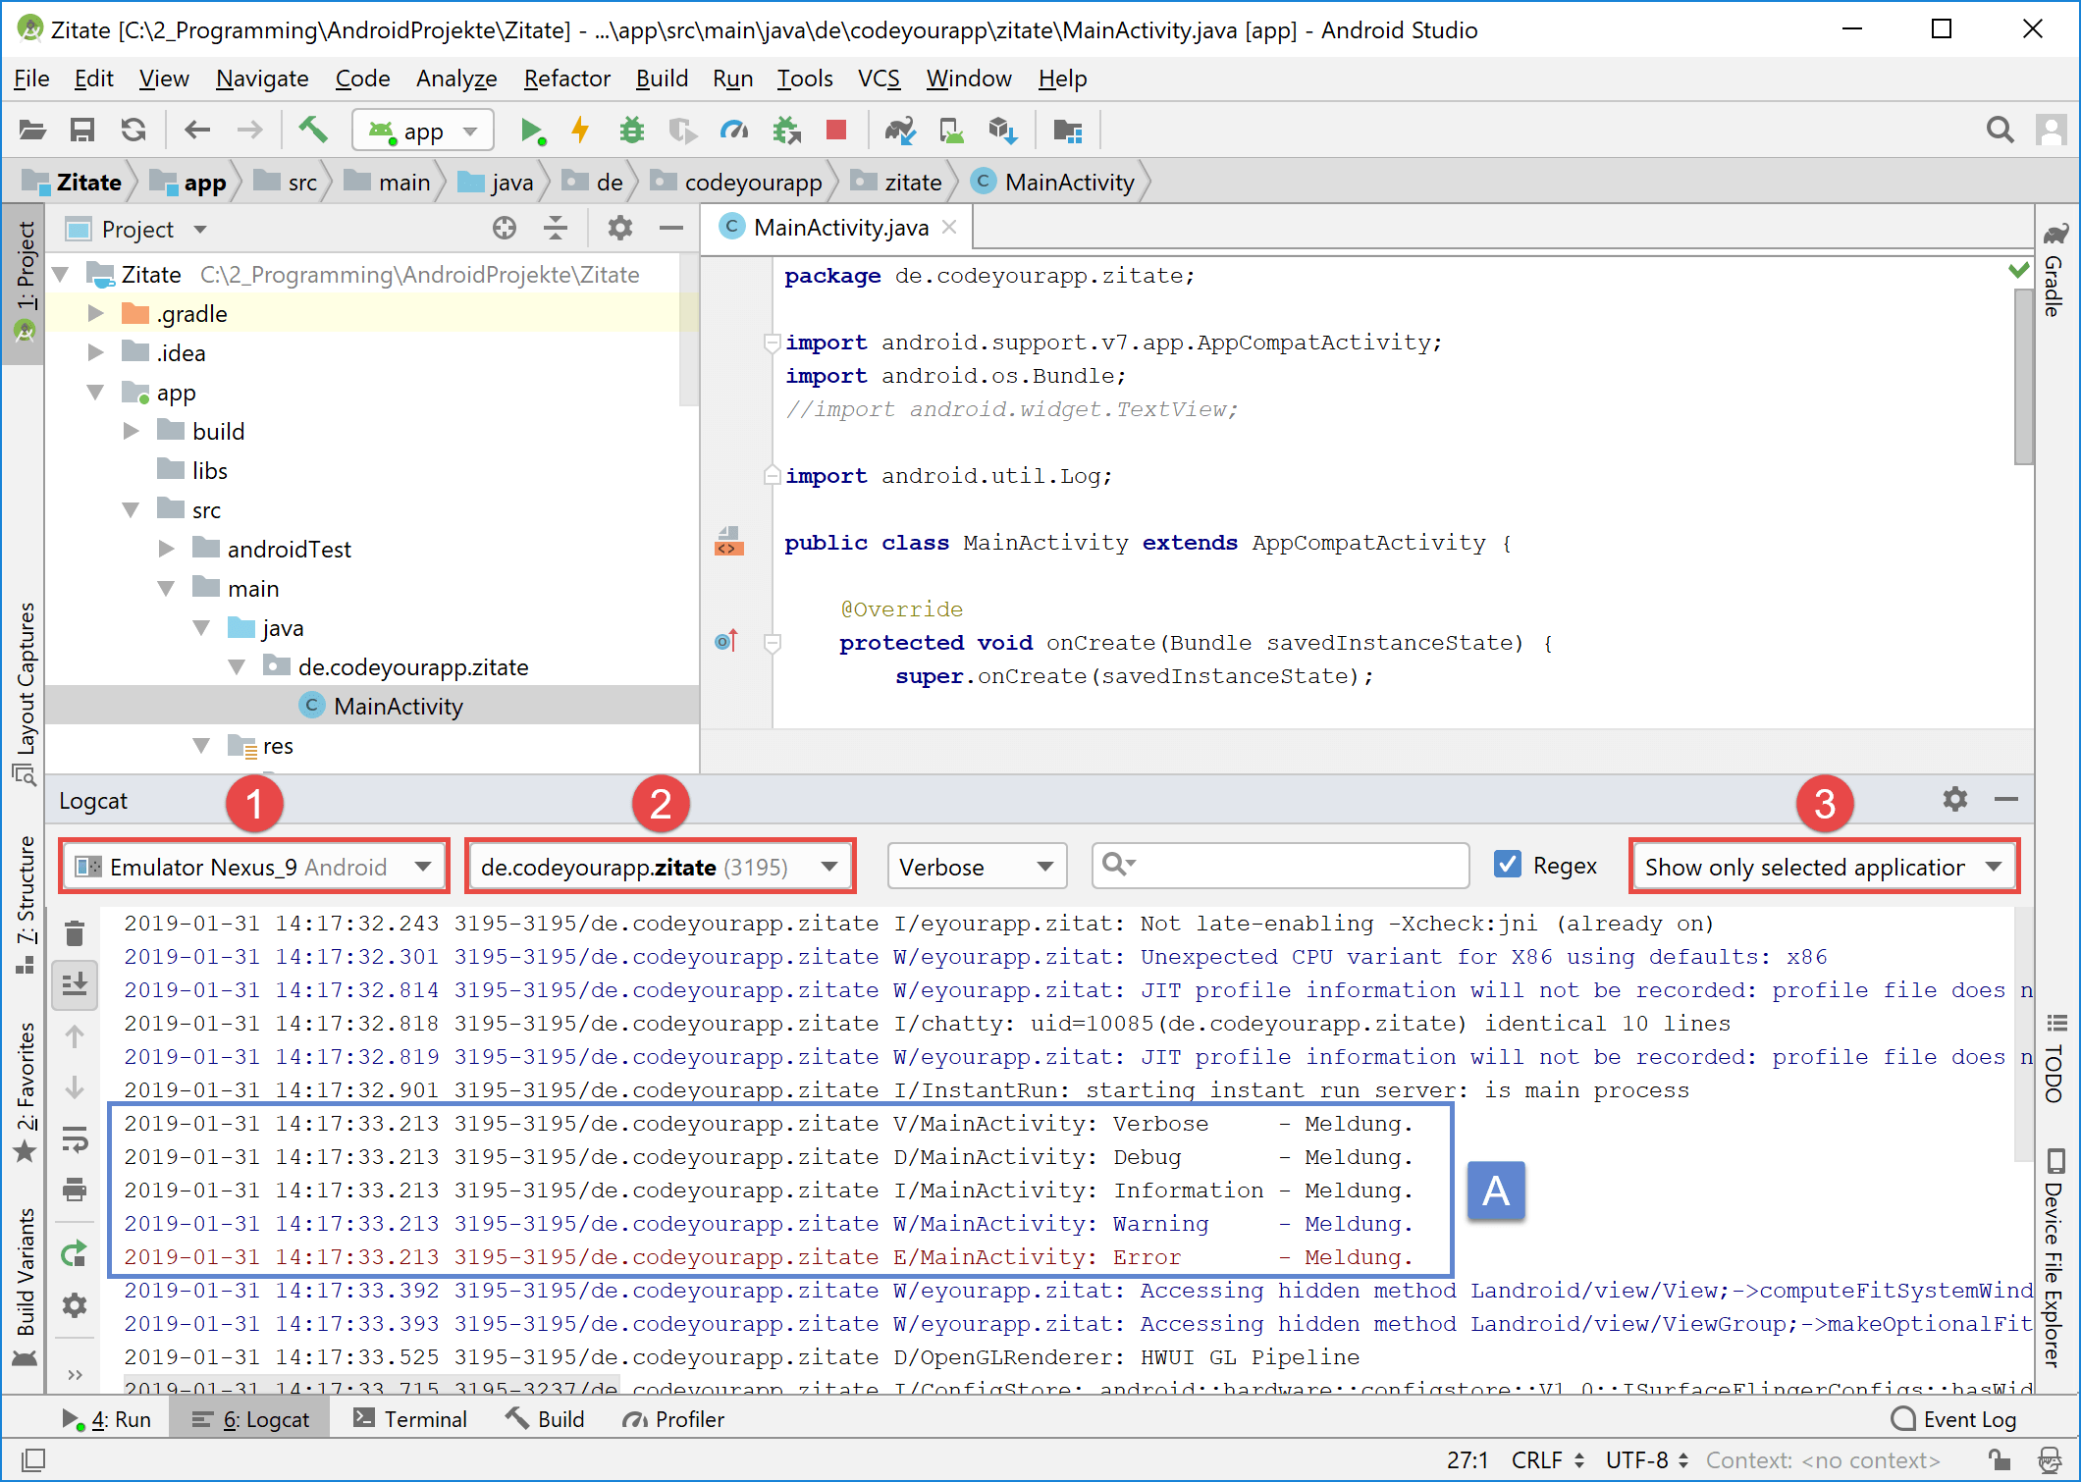The width and height of the screenshot is (2081, 1482).
Task: Expand the .gradle folder
Action: point(95,314)
